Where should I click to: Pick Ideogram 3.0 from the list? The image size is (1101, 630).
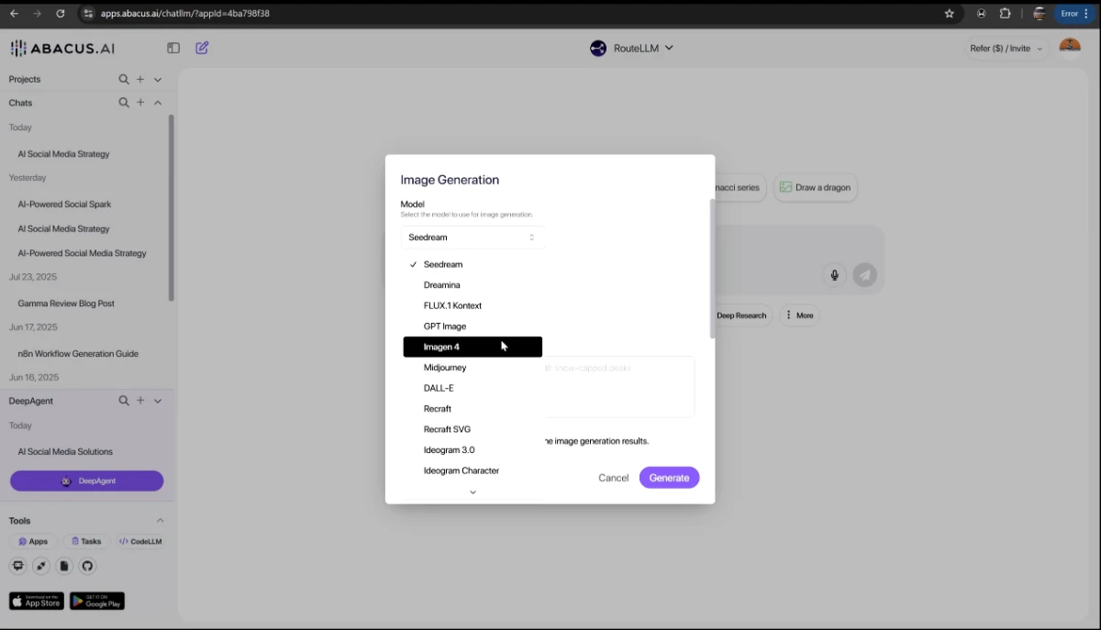tap(473, 450)
